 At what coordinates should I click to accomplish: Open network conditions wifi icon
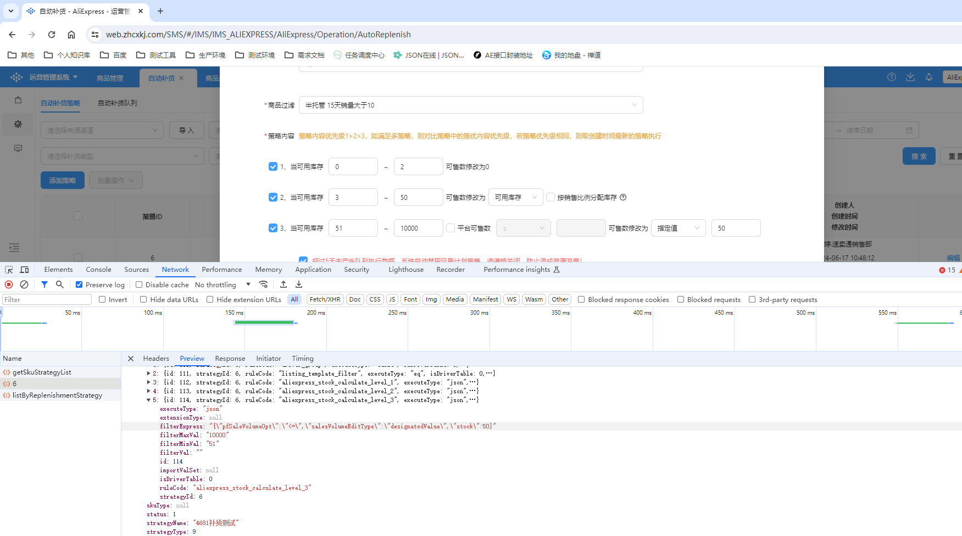tap(264, 284)
